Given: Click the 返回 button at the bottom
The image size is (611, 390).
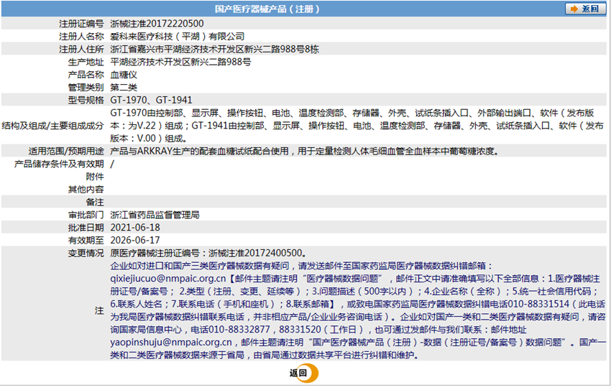Looking at the screenshot, I should click(x=303, y=373).
